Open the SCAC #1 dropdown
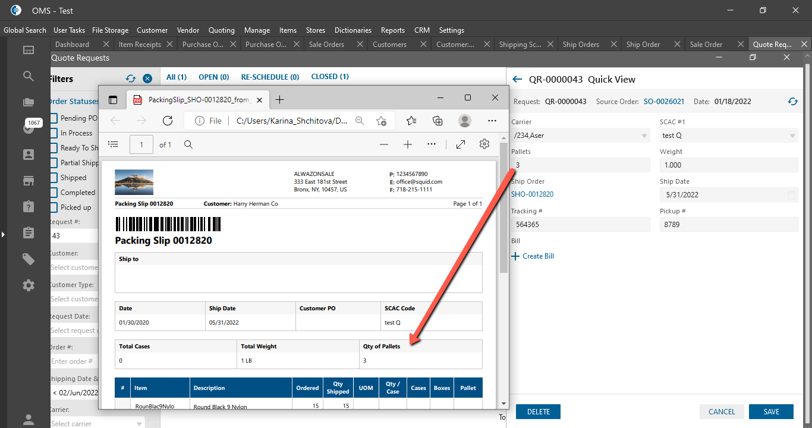 tap(792, 136)
